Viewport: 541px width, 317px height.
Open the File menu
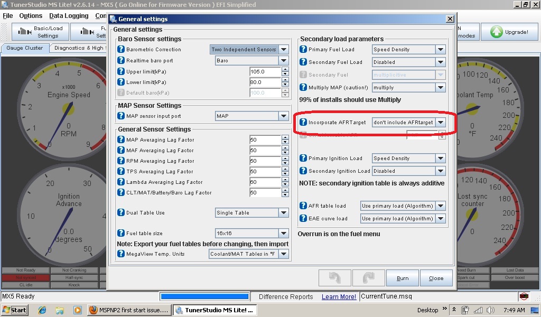tap(7, 16)
